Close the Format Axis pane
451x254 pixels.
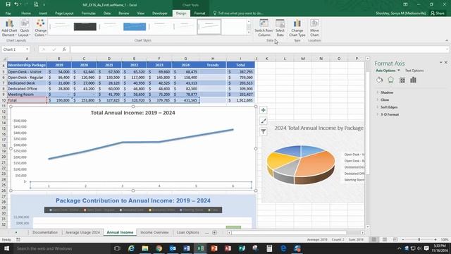[x=446, y=63]
